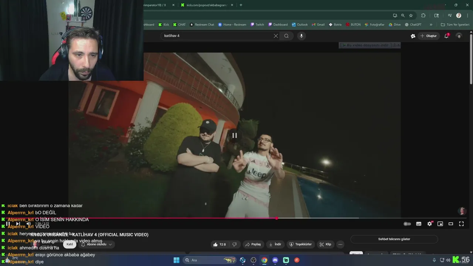This screenshot has height=266, width=473.
Task: Open YouTube notifications bell
Action: click(446, 36)
